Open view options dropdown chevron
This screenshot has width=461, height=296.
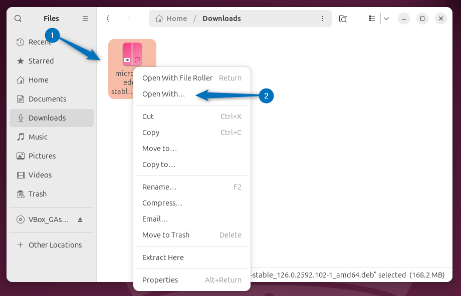coord(385,18)
